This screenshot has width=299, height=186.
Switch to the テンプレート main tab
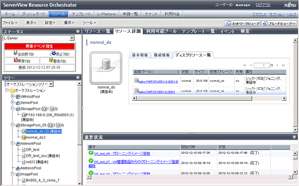click(x=81, y=14)
